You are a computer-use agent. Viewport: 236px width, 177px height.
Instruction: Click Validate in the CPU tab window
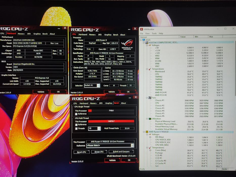click(x=112, y=92)
